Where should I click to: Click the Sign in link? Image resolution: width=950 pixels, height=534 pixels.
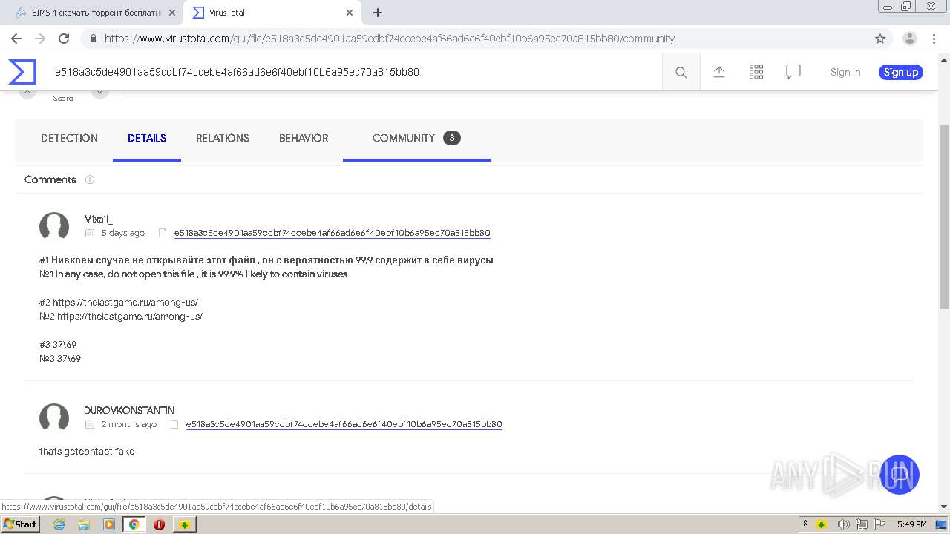click(x=845, y=72)
